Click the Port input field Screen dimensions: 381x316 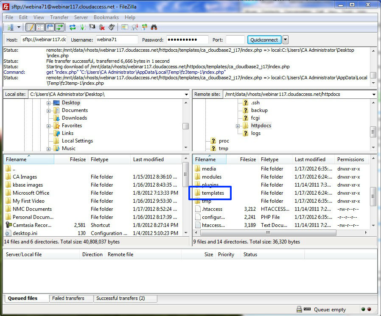click(x=235, y=39)
